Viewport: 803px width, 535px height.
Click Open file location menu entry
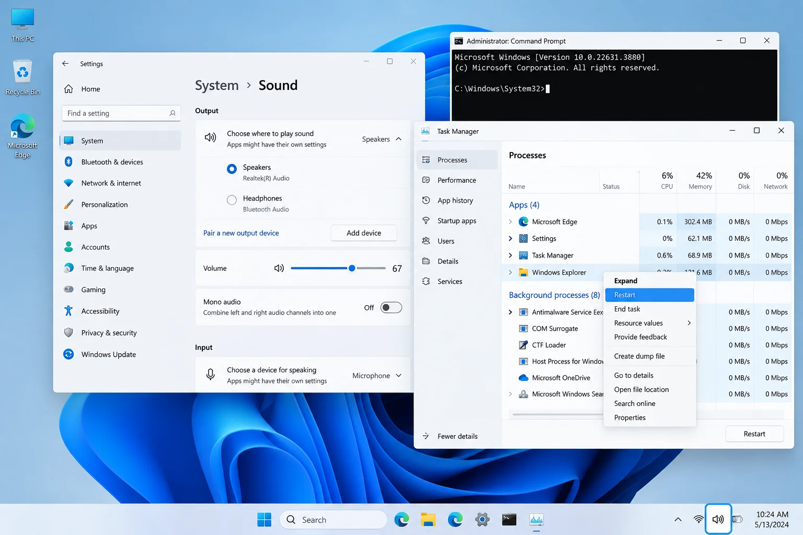(x=650, y=390)
